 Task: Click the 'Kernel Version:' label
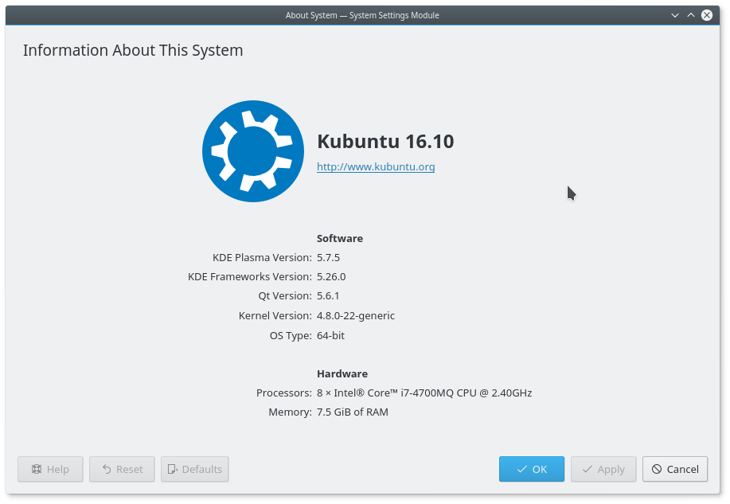click(275, 316)
